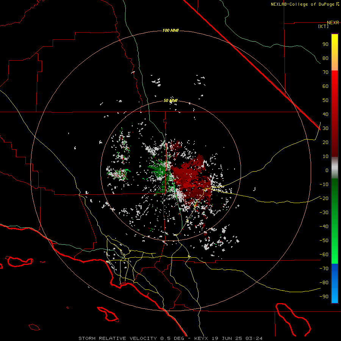Click the 40 value on velocity scale

(325, 114)
